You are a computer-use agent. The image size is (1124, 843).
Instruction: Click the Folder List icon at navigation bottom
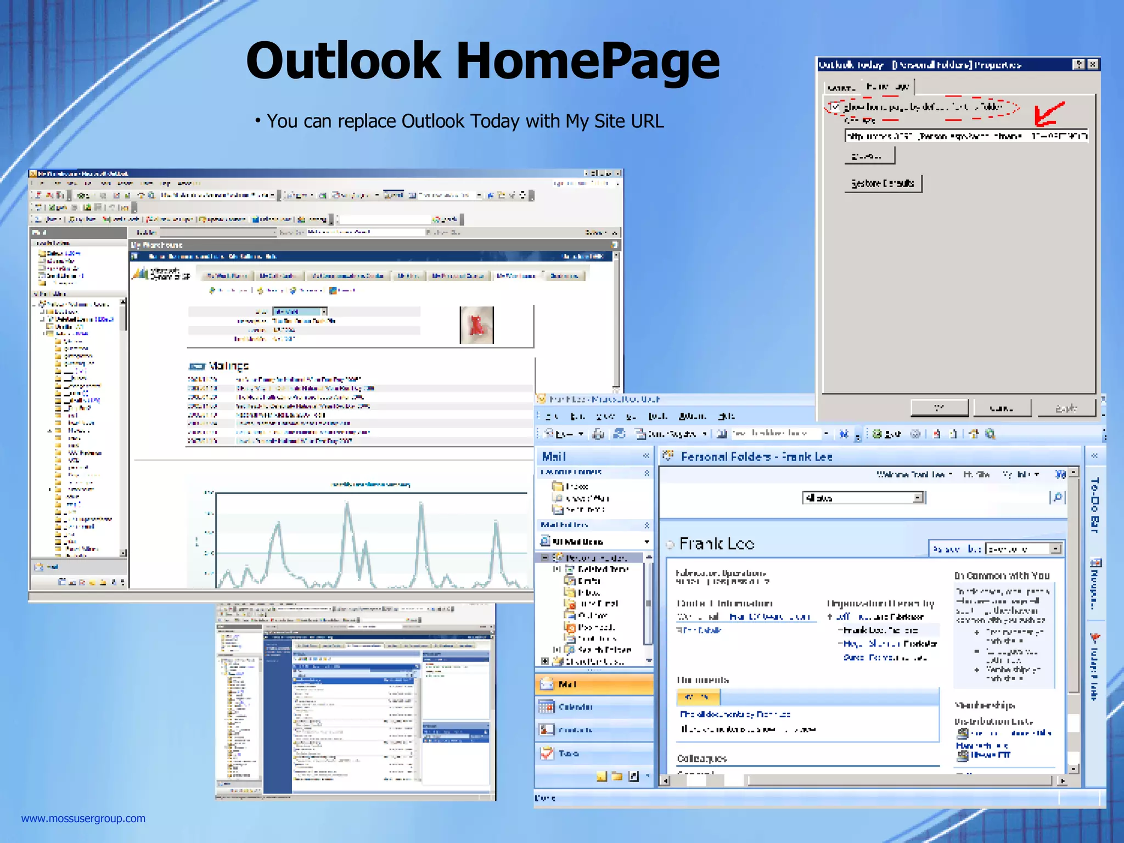[x=617, y=776]
